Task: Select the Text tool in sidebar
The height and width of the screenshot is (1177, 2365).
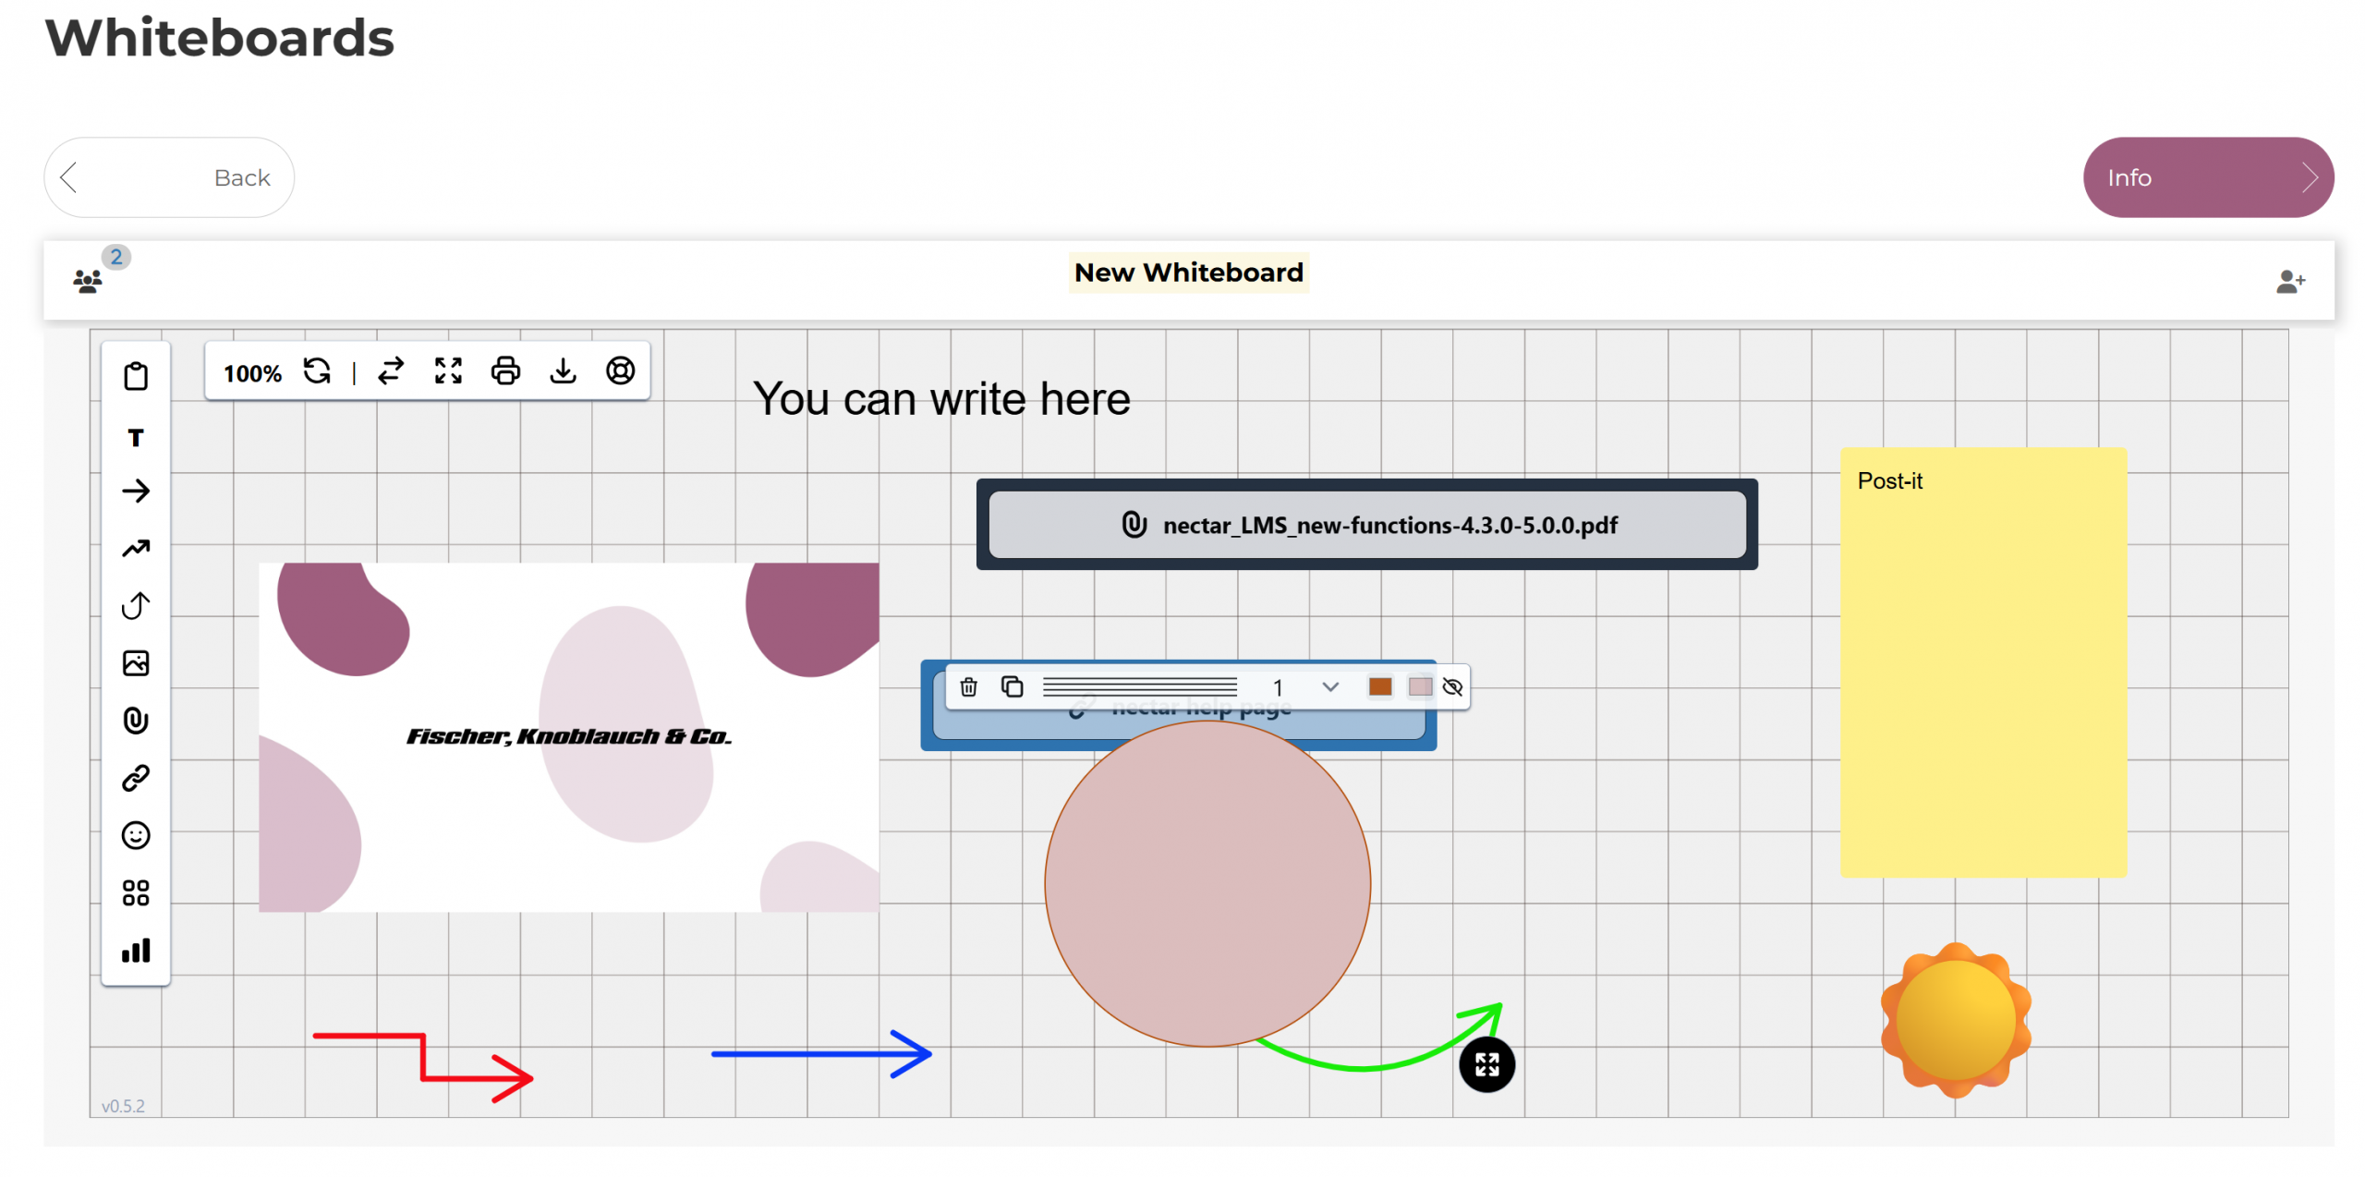Action: tap(135, 437)
